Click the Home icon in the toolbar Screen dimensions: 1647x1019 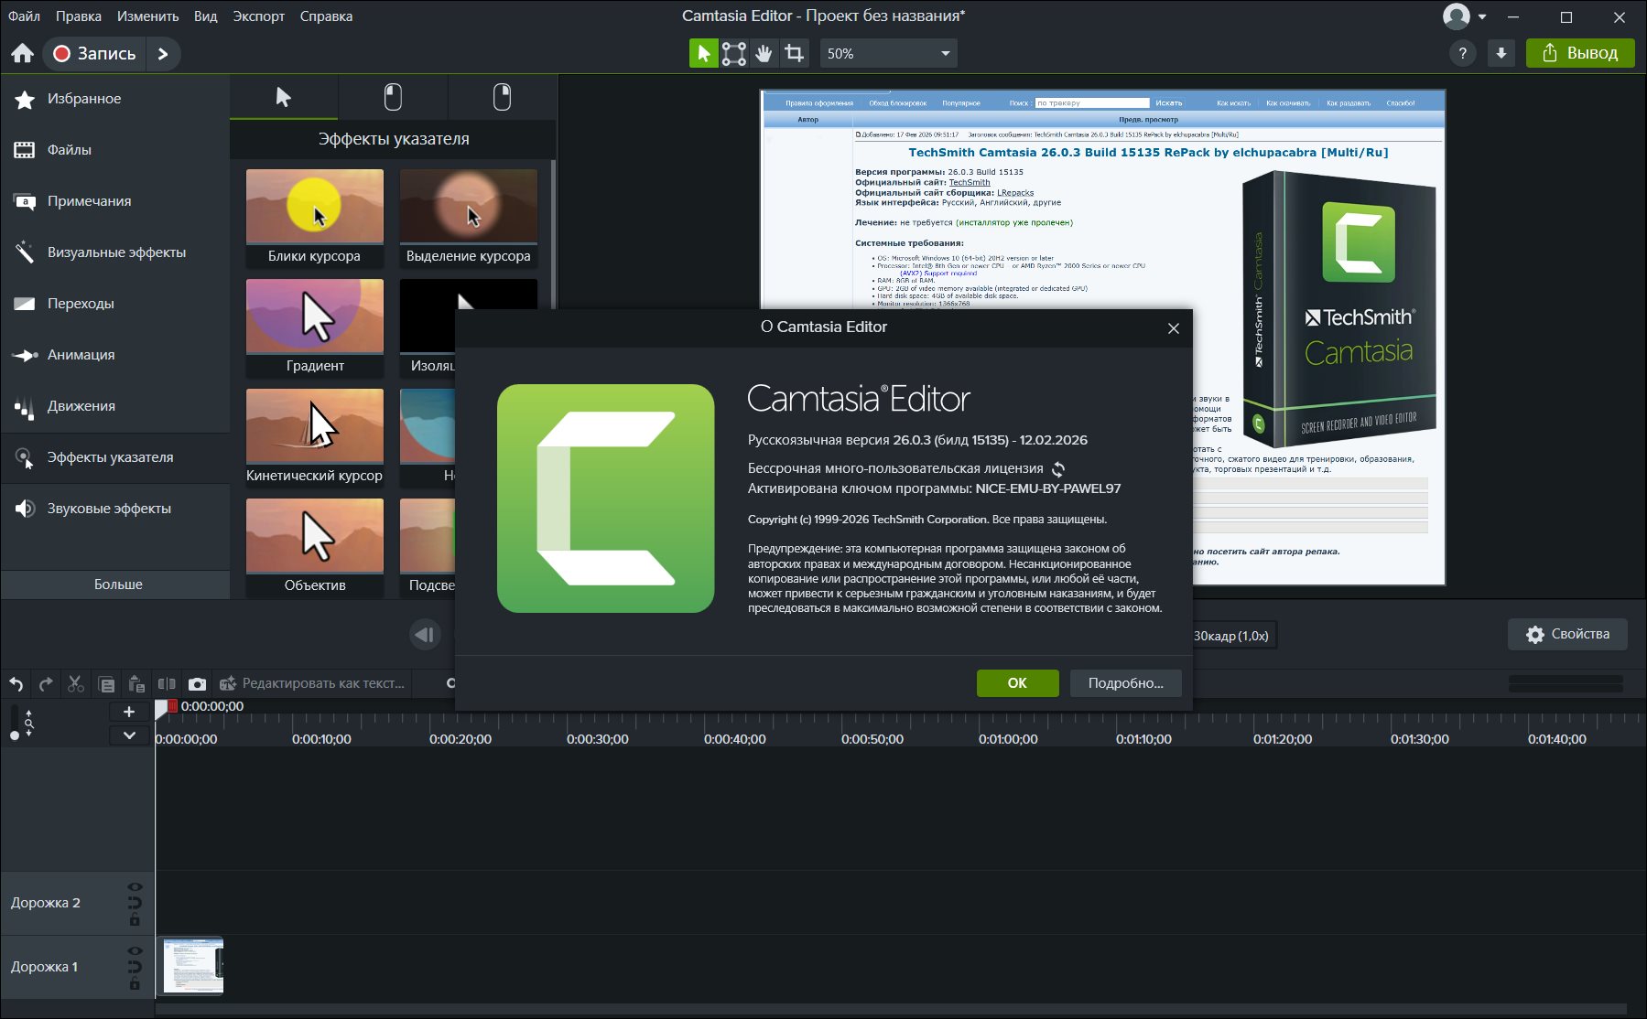pyautogui.click(x=23, y=54)
